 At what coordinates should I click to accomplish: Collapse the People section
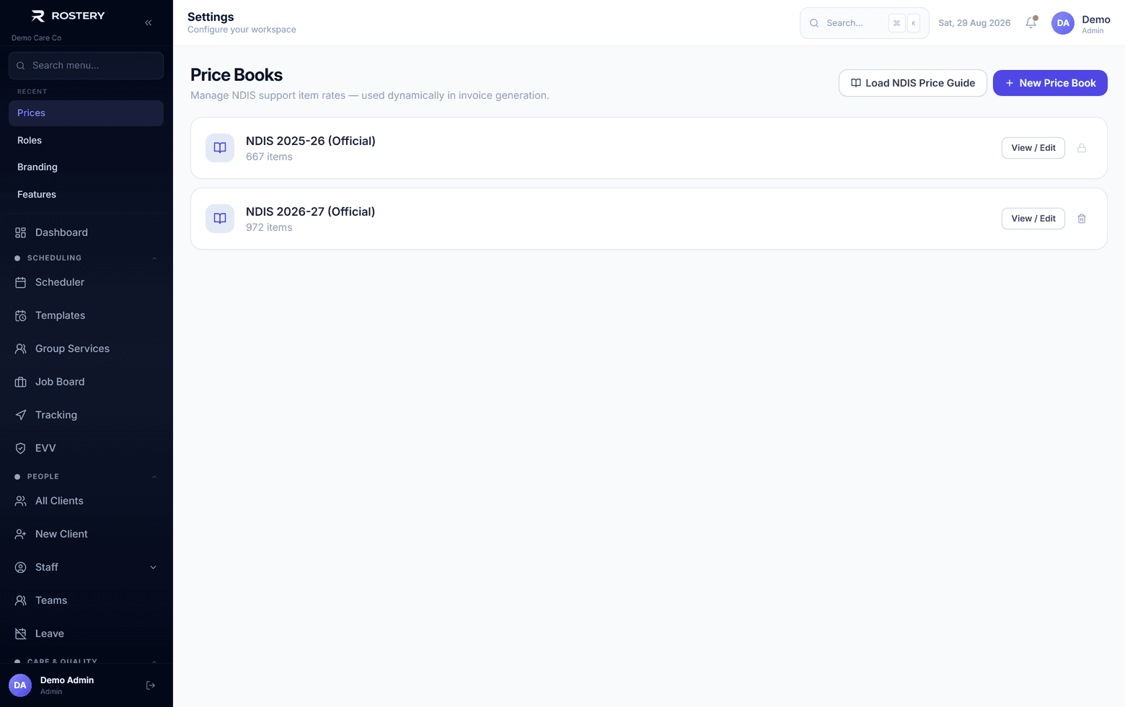click(154, 477)
